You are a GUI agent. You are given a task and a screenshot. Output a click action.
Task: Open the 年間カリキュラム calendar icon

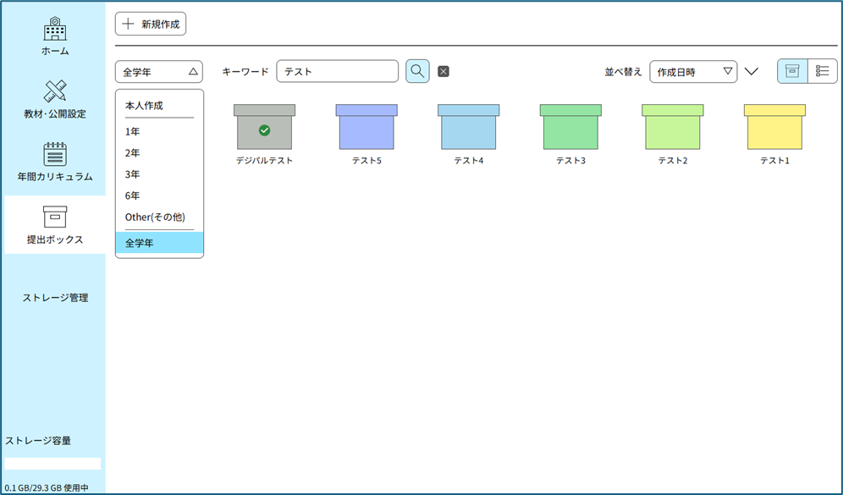click(x=55, y=155)
